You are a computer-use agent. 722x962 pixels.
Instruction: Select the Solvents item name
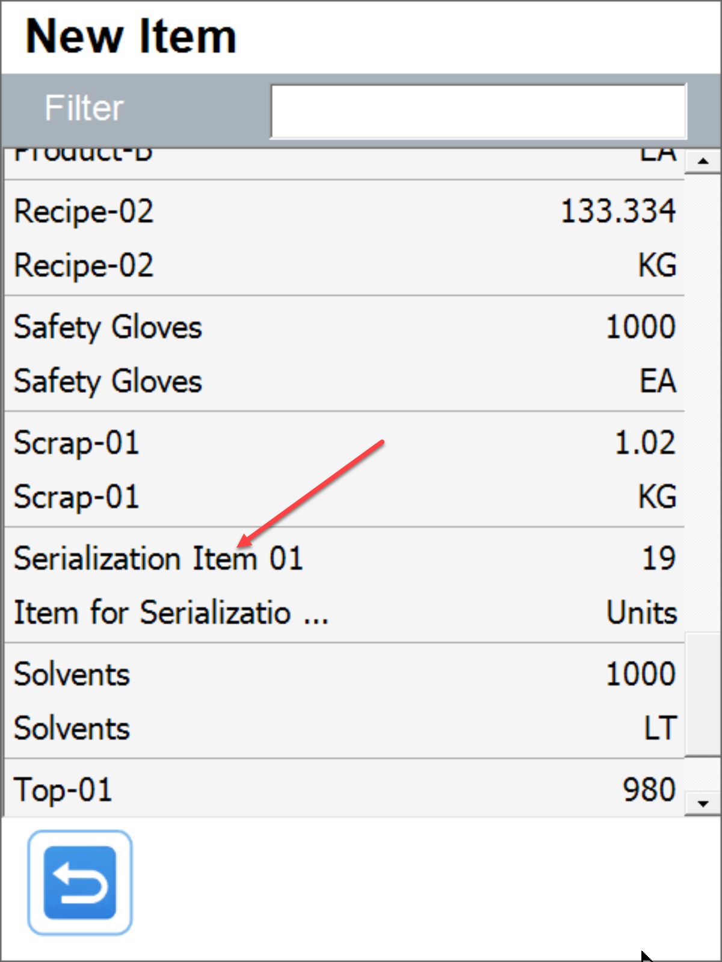pos(72,675)
